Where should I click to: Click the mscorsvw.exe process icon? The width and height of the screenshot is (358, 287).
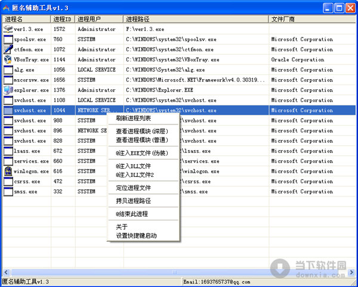(8, 80)
